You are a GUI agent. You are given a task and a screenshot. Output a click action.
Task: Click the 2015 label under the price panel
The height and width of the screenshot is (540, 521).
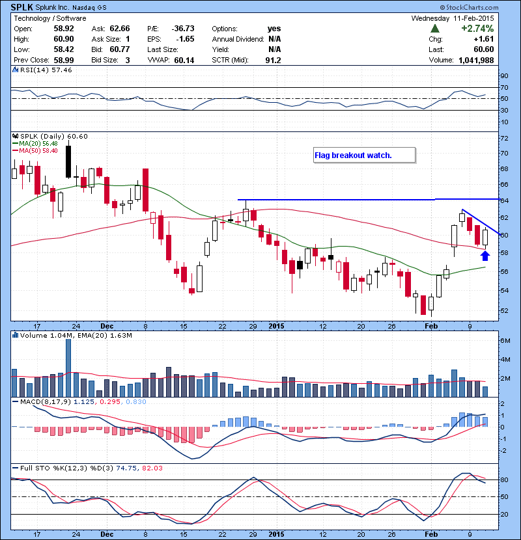[x=277, y=326]
